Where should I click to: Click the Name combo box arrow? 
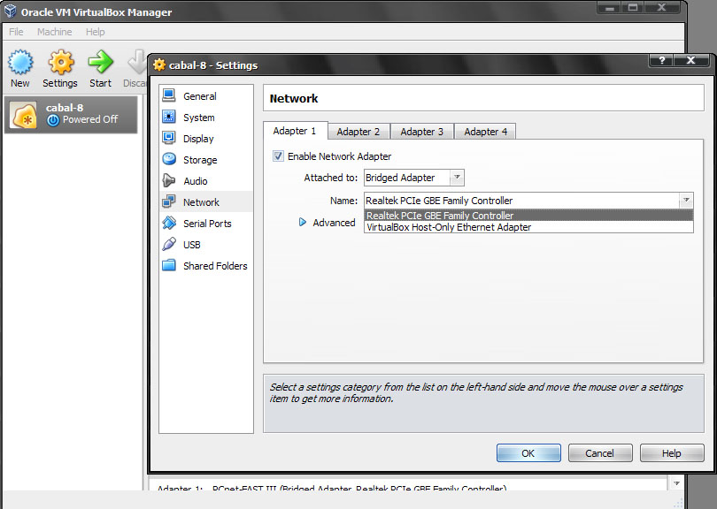coord(686,201)
